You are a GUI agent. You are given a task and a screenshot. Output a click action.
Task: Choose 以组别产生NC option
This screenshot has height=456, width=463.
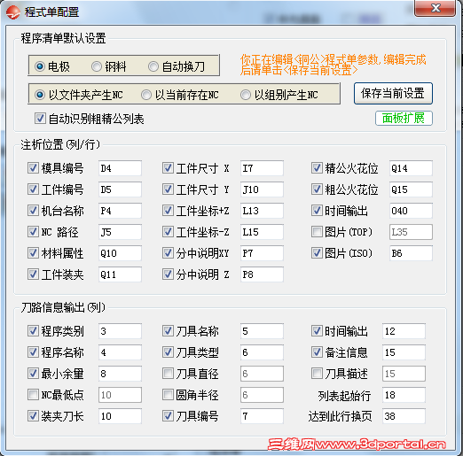pyautogui.click(x=246, y=95)
